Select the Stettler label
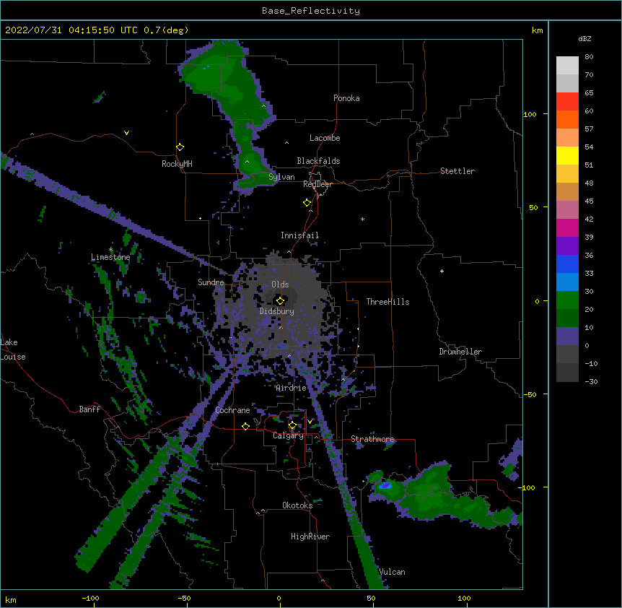The image size is (622, 608). [457, 171]
